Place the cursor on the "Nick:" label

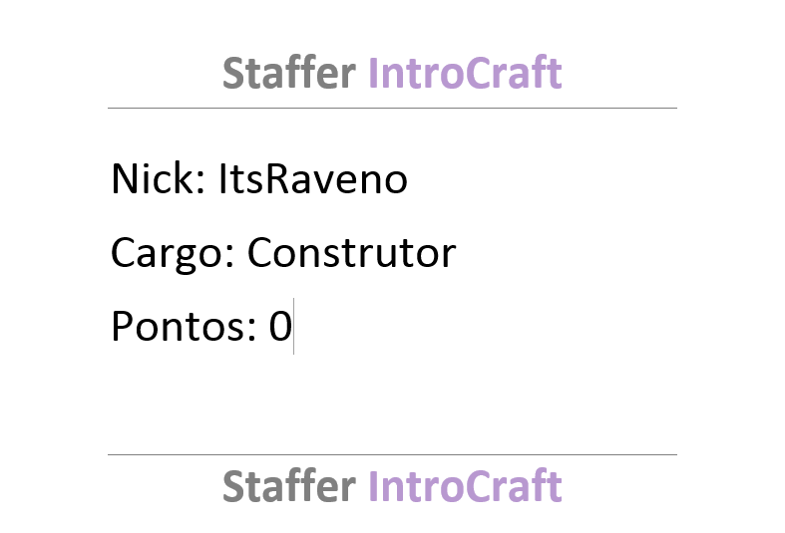click(x=159, y=178)
